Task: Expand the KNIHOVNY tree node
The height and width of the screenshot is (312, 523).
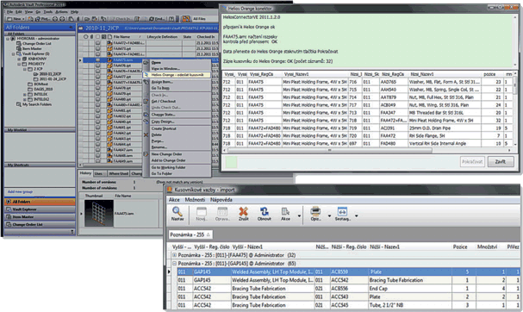Action: (19, 59)
